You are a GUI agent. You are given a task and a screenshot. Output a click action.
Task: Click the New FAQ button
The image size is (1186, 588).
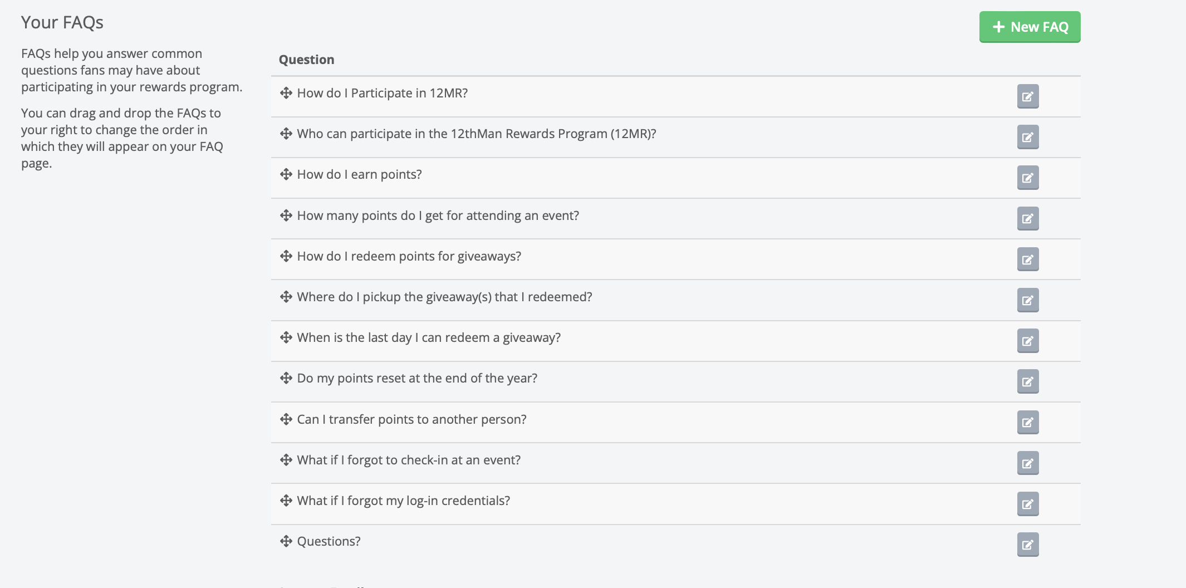tap(1030, 27)
